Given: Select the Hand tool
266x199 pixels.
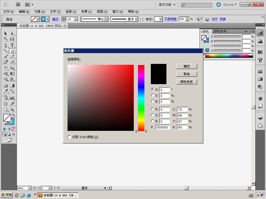Looking at the screenshot, I should pyautogui.click(x=5, y=110).
